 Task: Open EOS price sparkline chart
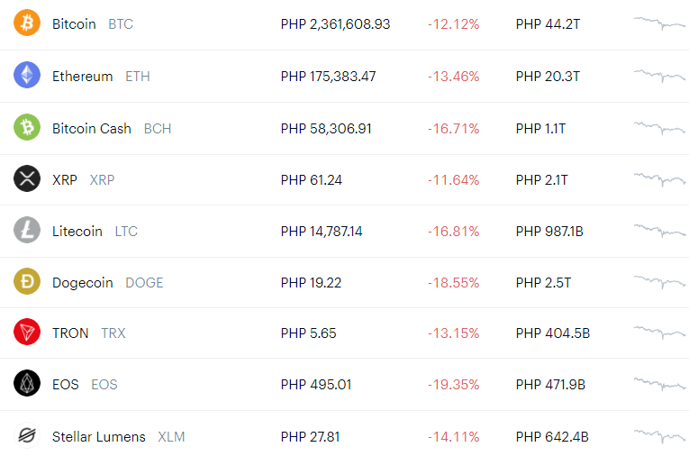click(659, 384)
